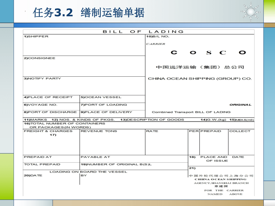Click the "4)PLACE OF RECEIPT" label

click(x=48, y=97)
